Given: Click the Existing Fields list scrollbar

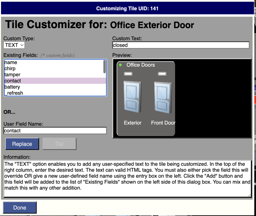Looking at the screenshot, I should [x=104, y=67].
